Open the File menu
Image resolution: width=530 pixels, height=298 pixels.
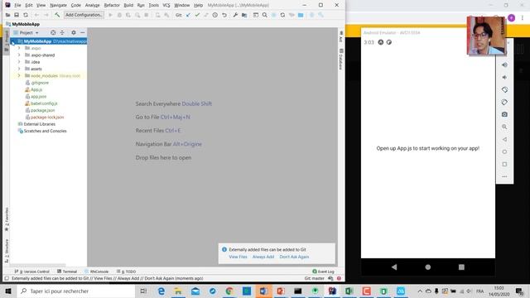pyautogui.click(x=17, y=6)
